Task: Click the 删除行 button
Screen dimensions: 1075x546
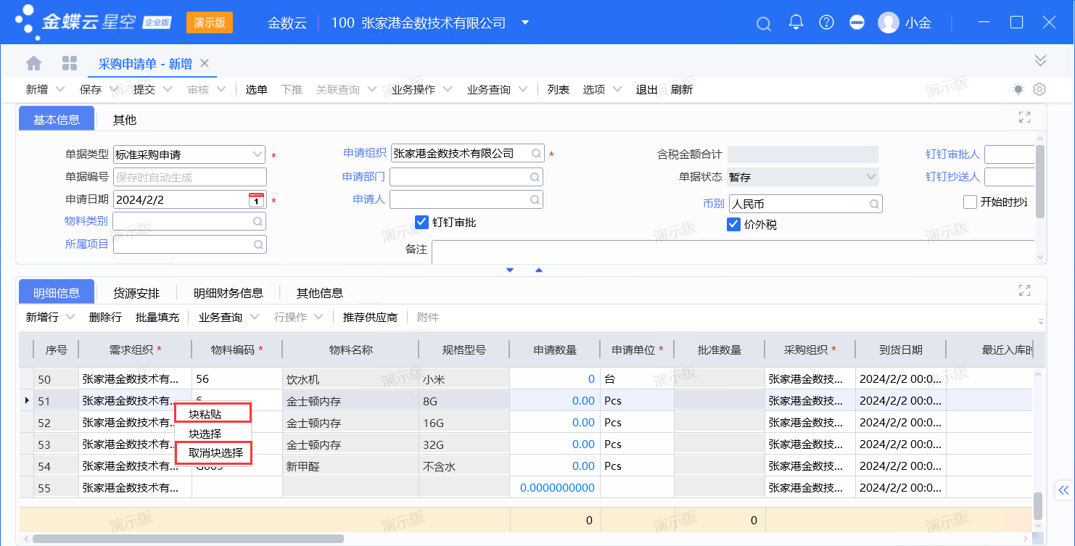Action: [x=106, y=317]
